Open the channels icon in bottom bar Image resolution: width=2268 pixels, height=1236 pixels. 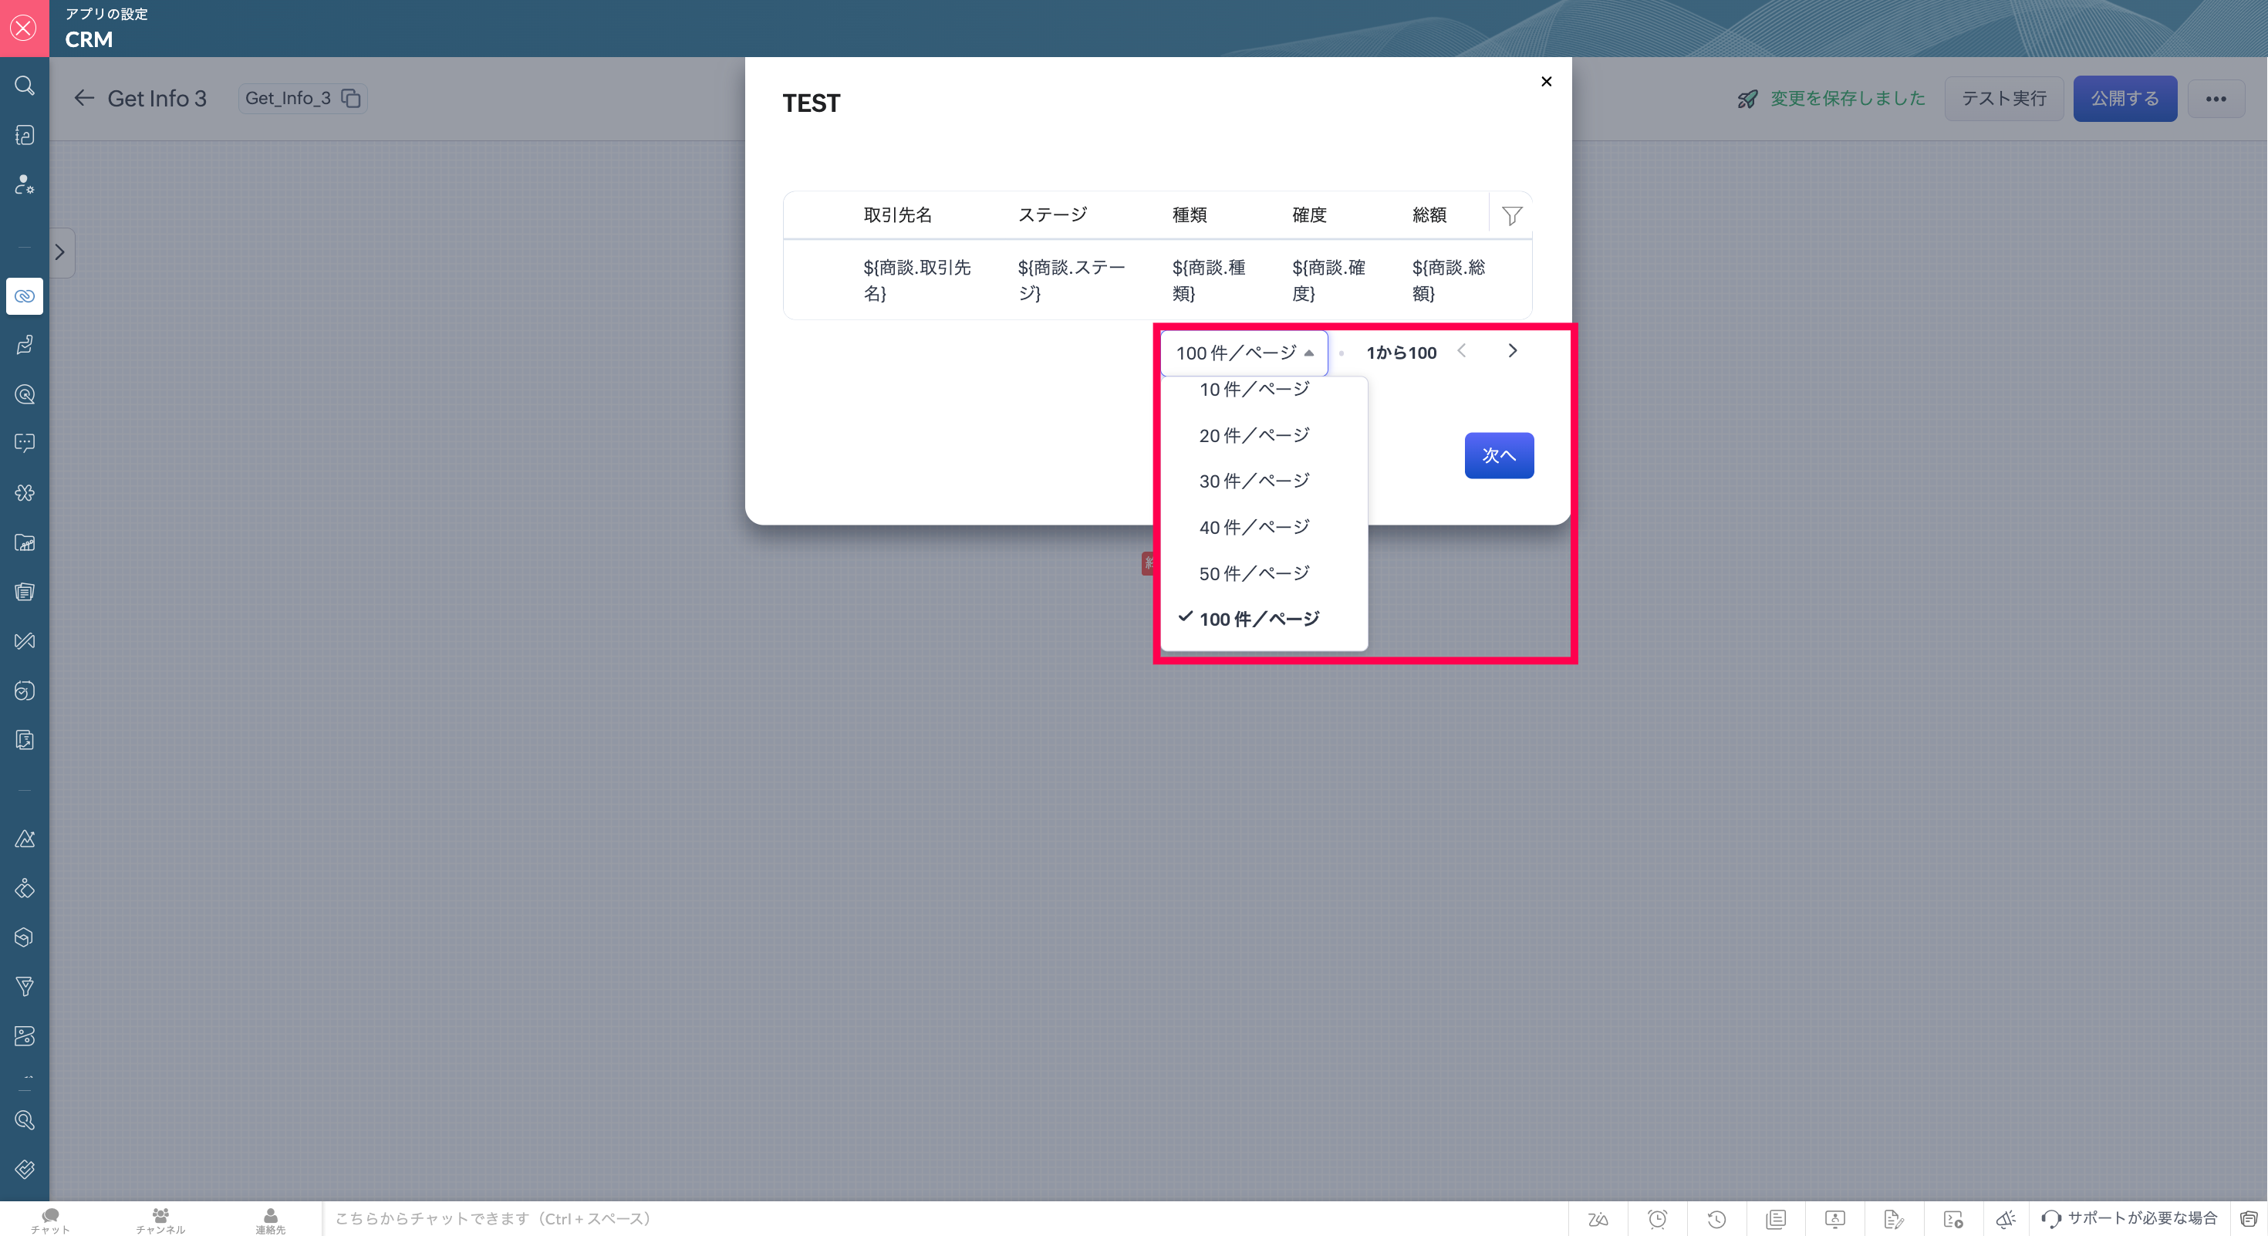[160, 1218]
